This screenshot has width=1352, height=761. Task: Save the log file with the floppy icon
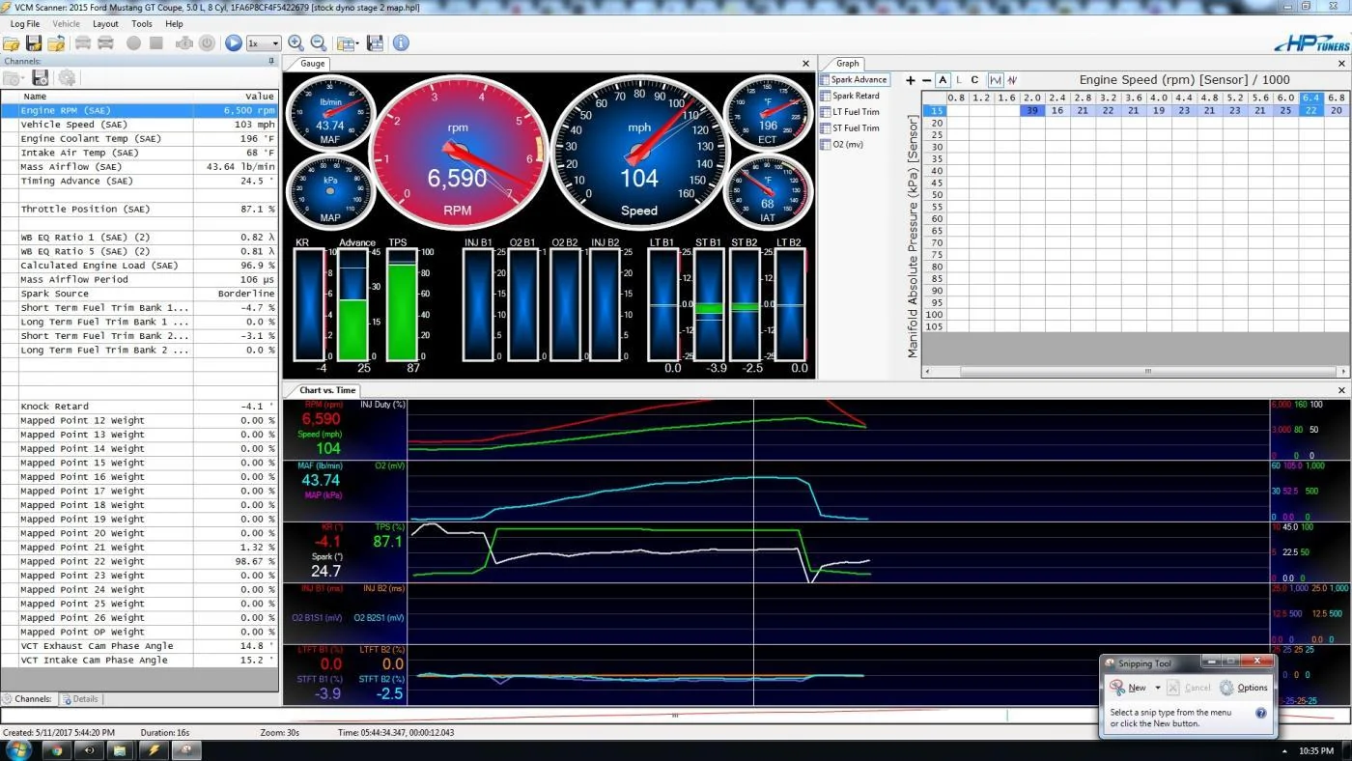[x=34, y=43]
